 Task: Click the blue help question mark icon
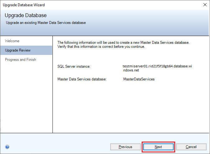(7, 147)
